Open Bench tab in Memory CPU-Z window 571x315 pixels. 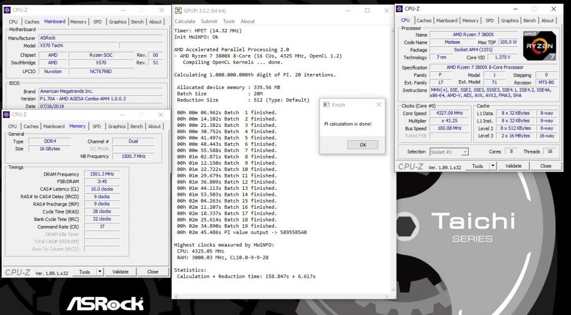[x=137, y=126]
